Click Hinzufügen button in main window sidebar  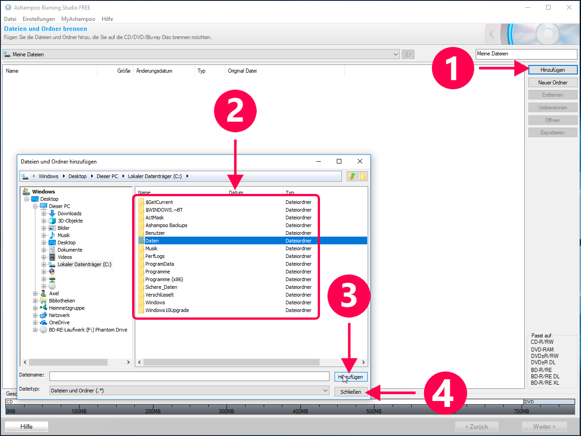(553, 70)
